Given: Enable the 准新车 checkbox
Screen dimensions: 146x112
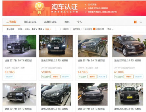Looking at the screenshot, I should (61, 29).
